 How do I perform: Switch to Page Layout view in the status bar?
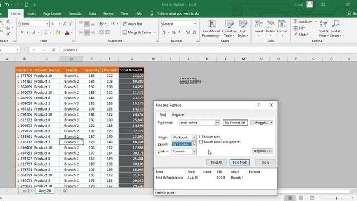(x=301, y=198)
